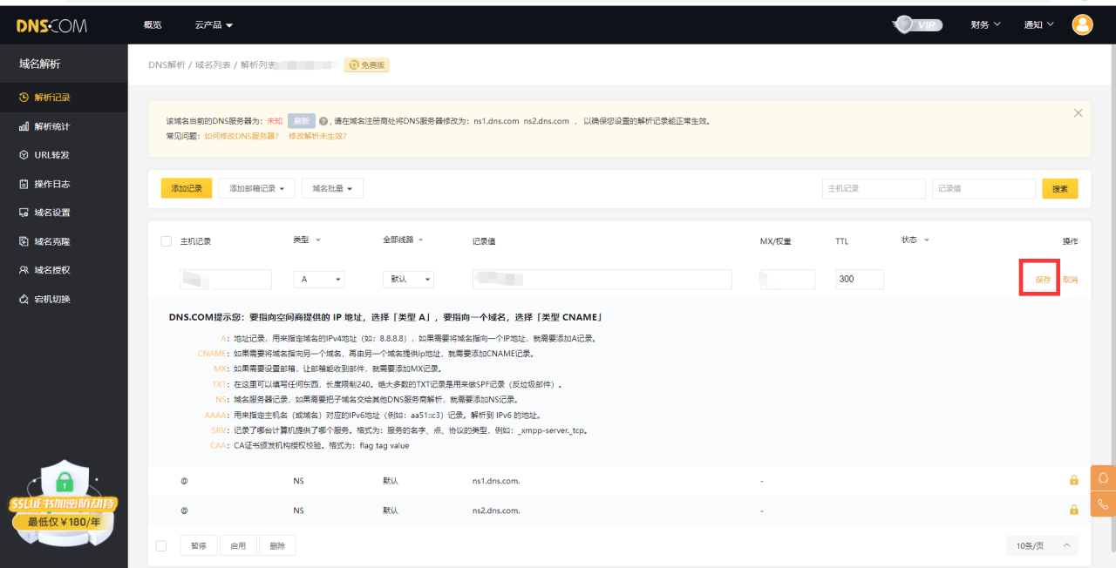Viewport: 1116px width, 568px height.
Task: Select 域名设置 in the left sidebar
Action: (x=51, y=213)
